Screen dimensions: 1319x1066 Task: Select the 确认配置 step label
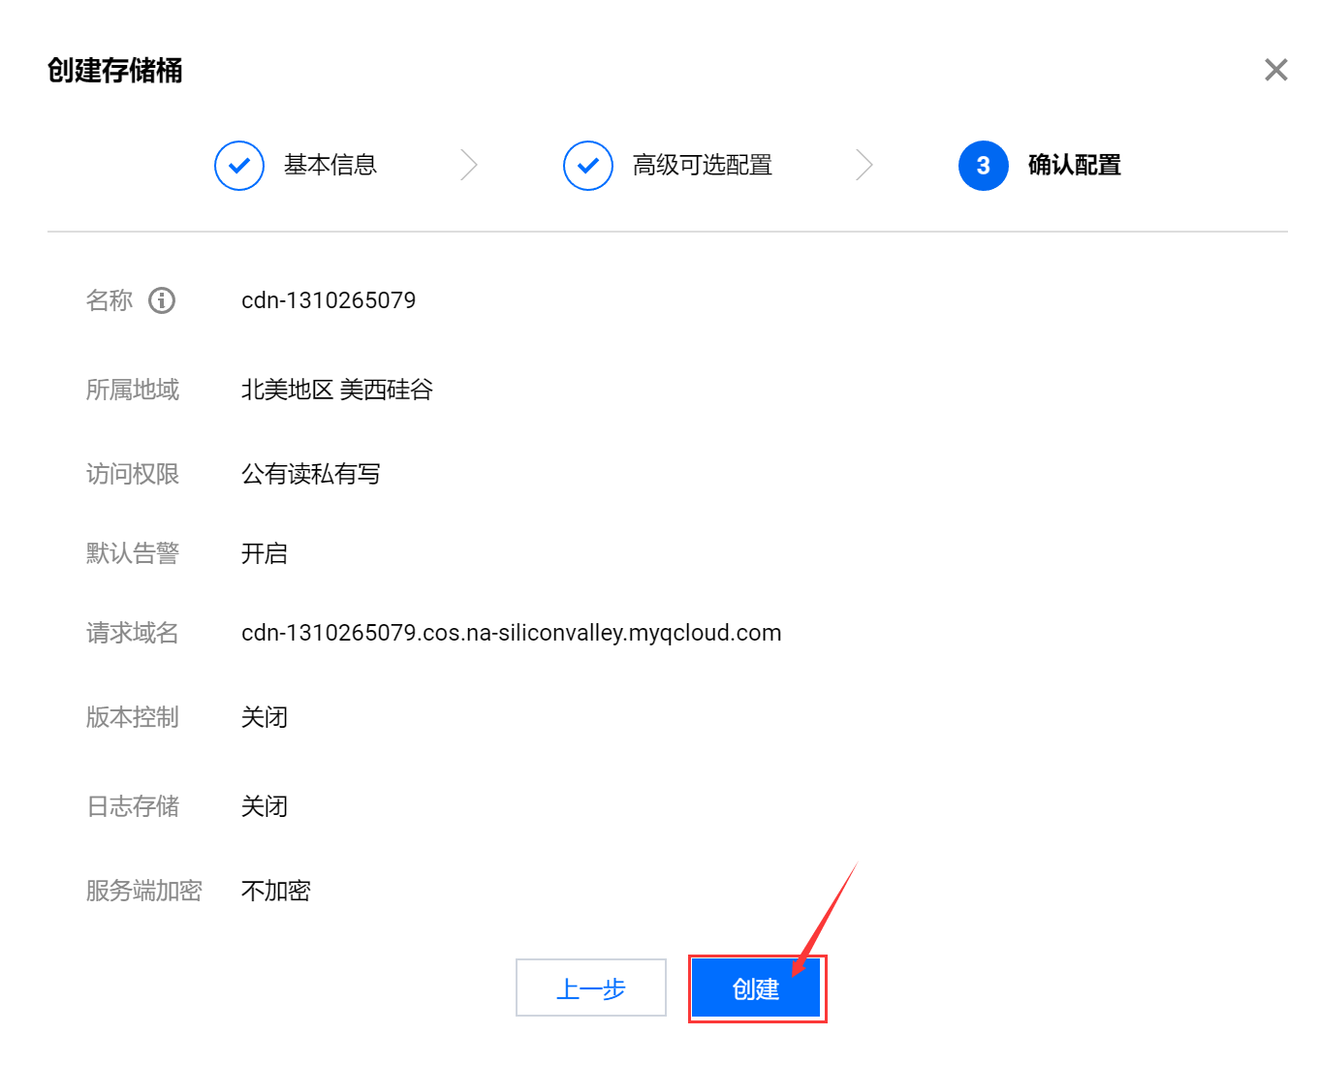point(1075,166)
